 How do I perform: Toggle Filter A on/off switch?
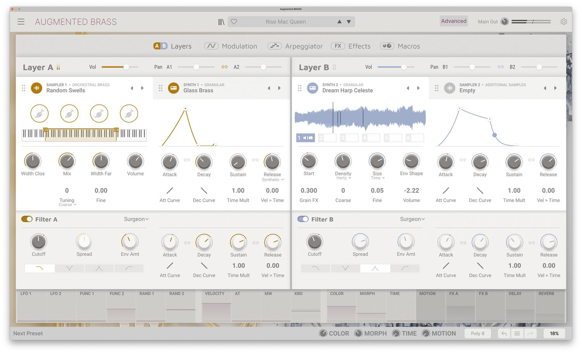pyautogui.click(x=27, y=219)
